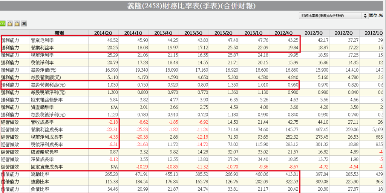The width and height of the screenshot is (386, 193).
Task: Open the 財務比率表(季表)(合併財報) dropdown
Action: [x=333, y=16]
